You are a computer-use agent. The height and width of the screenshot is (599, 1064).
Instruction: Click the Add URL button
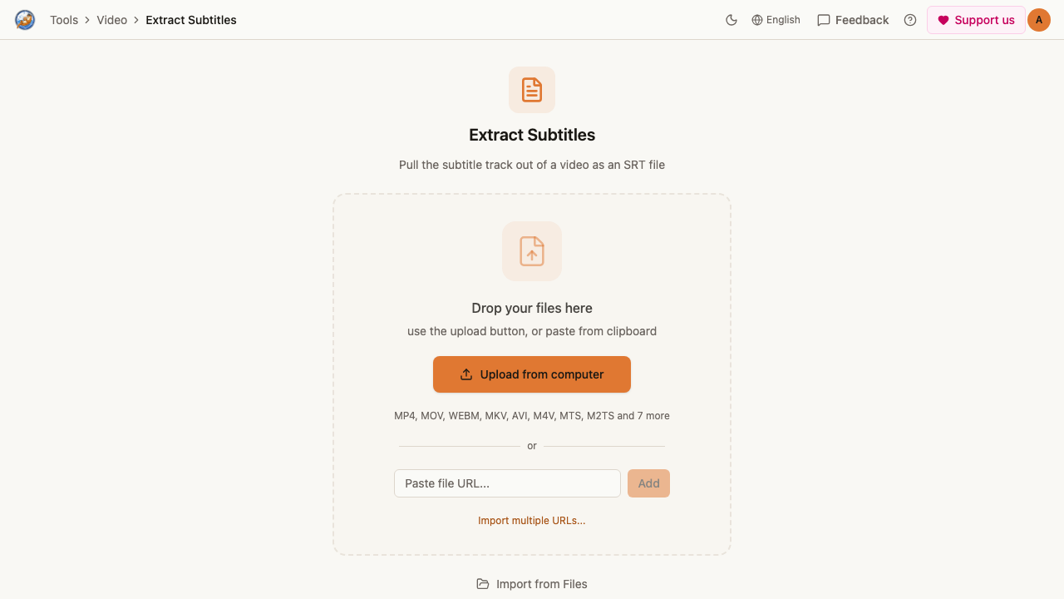(x=648, y=483)
